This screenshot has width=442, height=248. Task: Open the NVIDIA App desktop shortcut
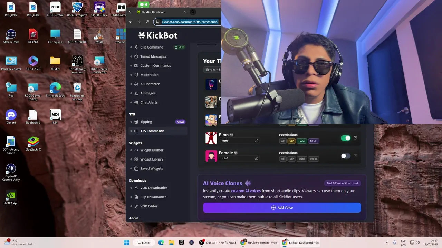[11, 198]
